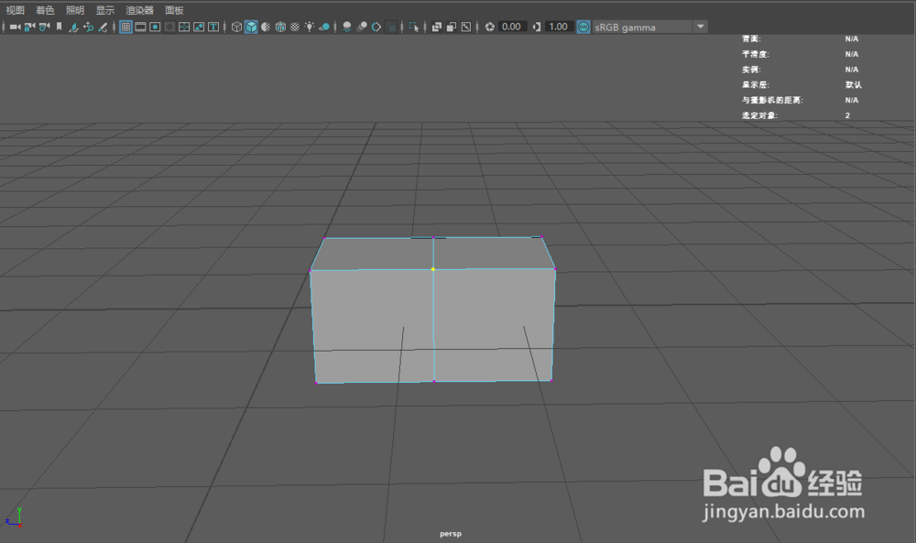916x543 pixels.
Task: Click the Motion Blur icon
Action: (362, 27)
